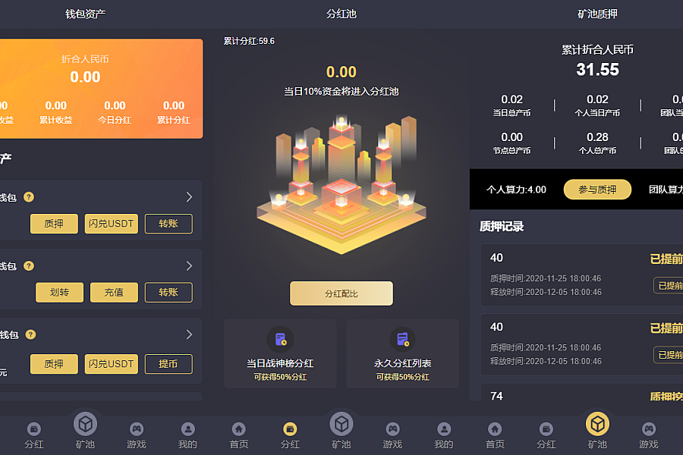Tap 游戏 gamepad icon under 钱包资产 screen
This screenshot has height=455, width=683.
[137, 429]
